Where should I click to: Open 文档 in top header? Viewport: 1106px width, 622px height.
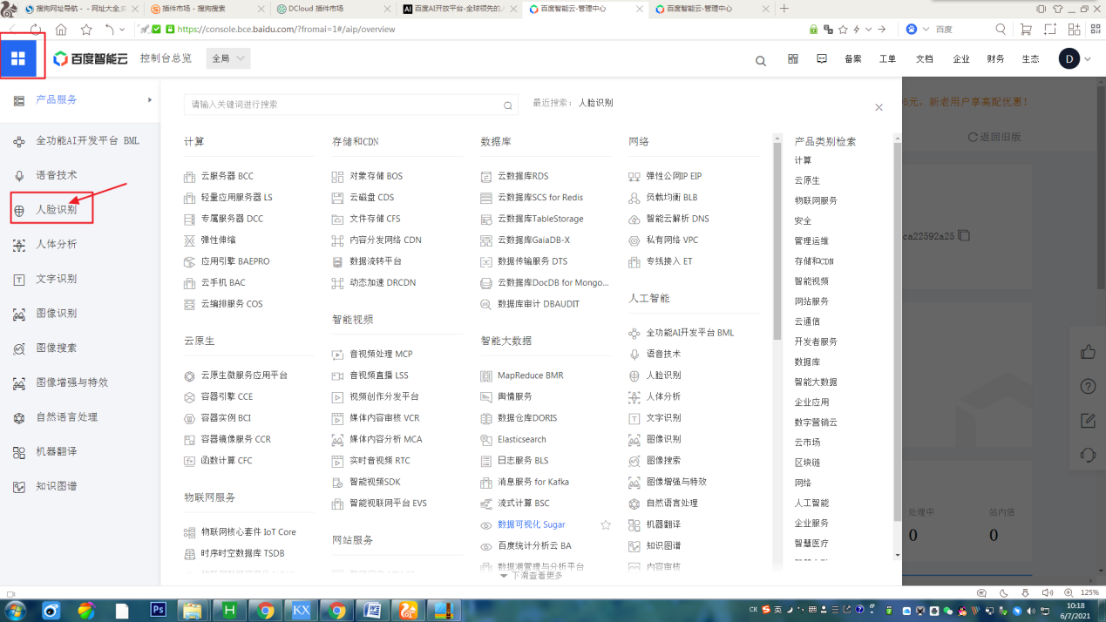coord(924,59)
